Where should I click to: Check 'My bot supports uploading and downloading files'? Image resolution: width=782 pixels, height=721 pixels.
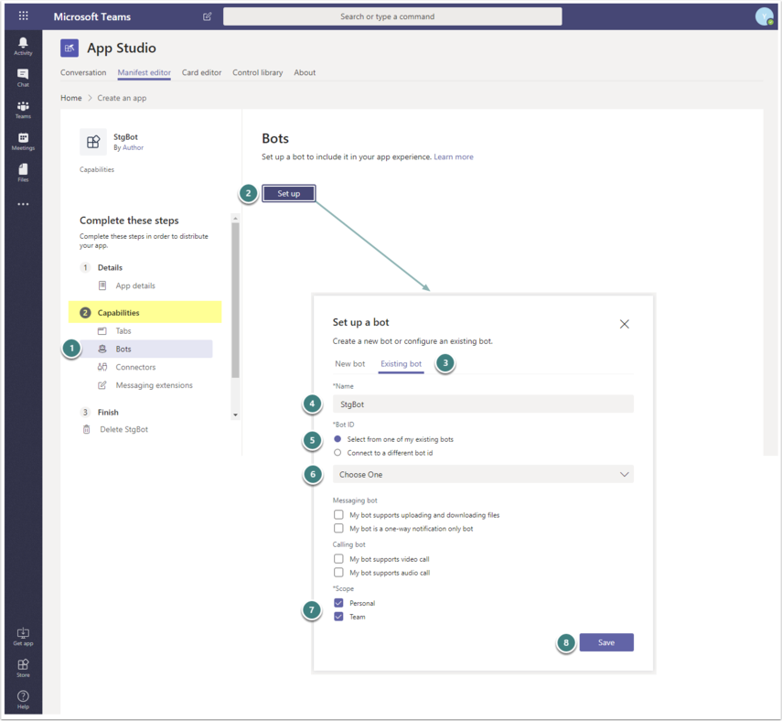point(338,514)
